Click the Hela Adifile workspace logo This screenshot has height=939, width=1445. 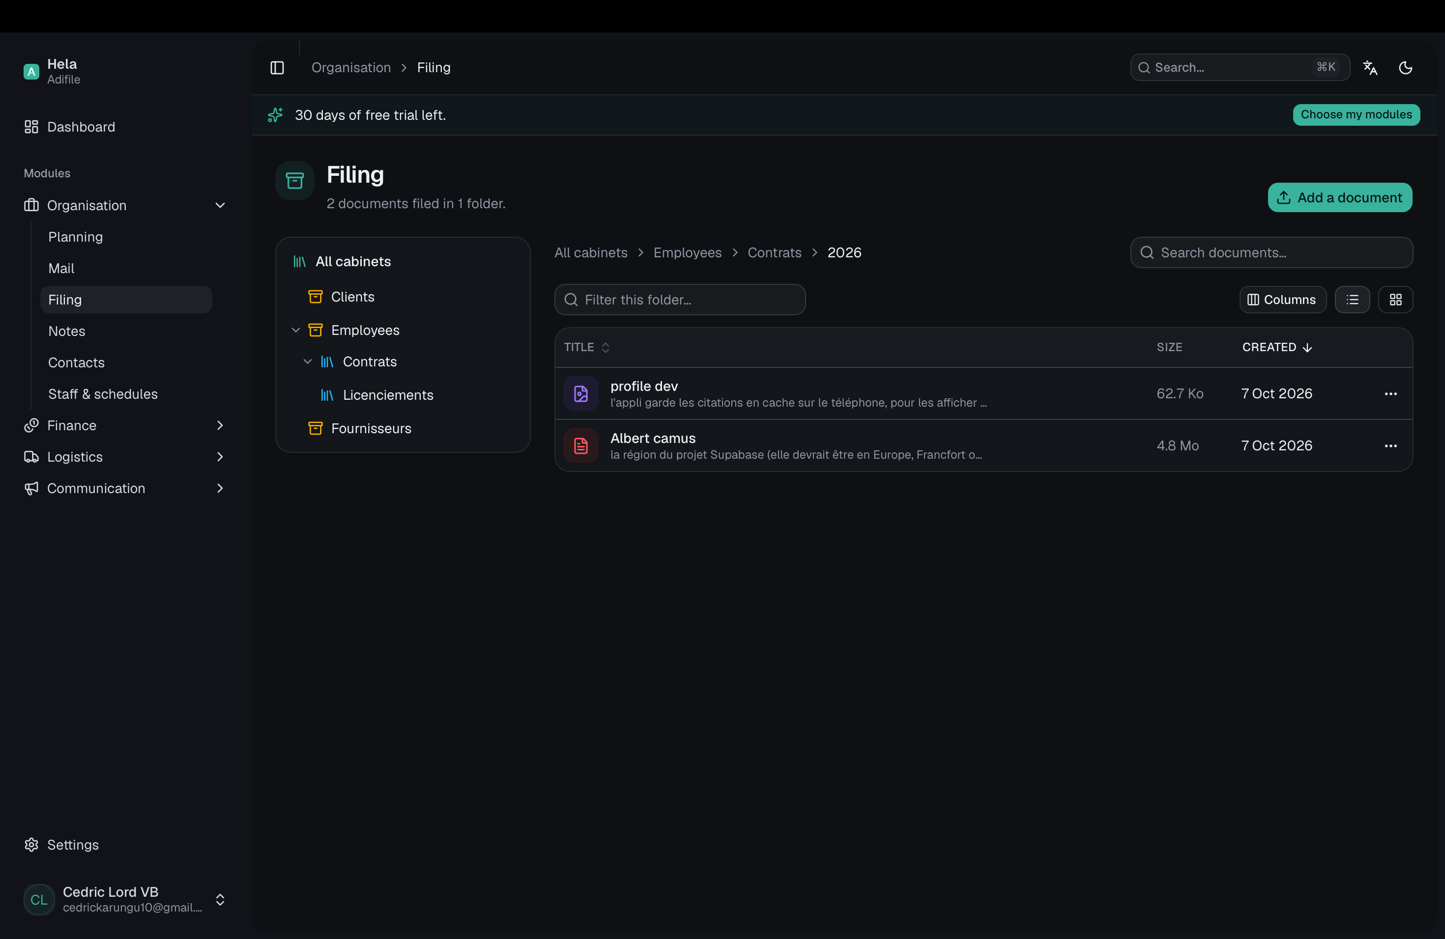pos(31,72)
